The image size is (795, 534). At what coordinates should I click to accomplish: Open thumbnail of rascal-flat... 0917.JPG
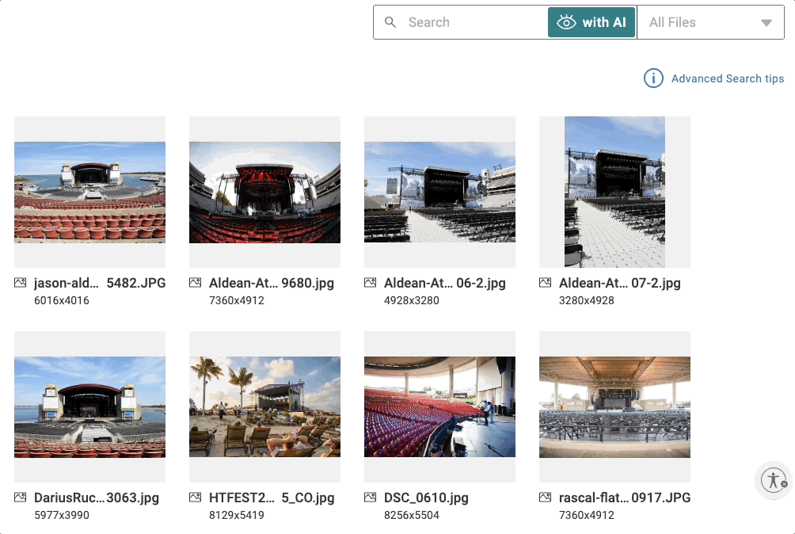pyautogui.click(x=614, y=406)
